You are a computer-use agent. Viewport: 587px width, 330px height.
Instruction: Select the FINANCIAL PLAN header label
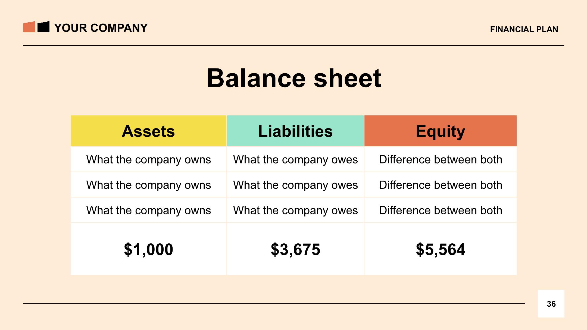[x=524, y=29]
